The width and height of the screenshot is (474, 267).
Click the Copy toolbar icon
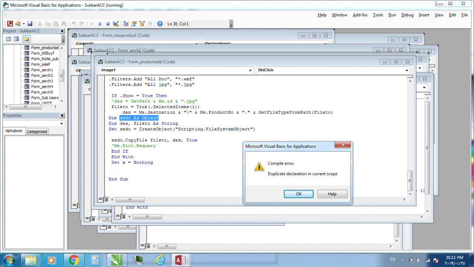[x=47, y=24]
